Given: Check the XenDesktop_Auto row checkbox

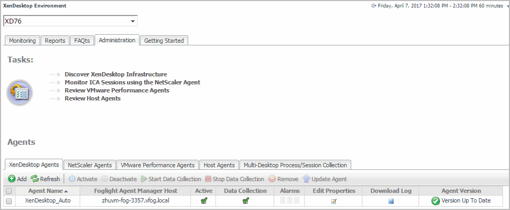Looking at the screenshot, I should pos(9,201).
